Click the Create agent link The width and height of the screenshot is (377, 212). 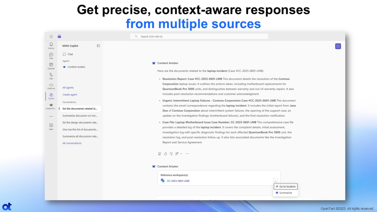pyautogui.click(x=70, y=95)
